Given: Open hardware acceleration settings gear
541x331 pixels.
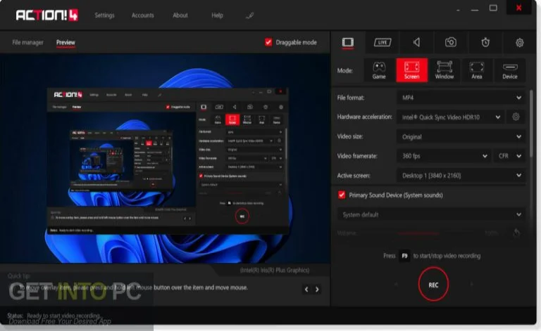Looking at the screenshot, I should [516, 117].
